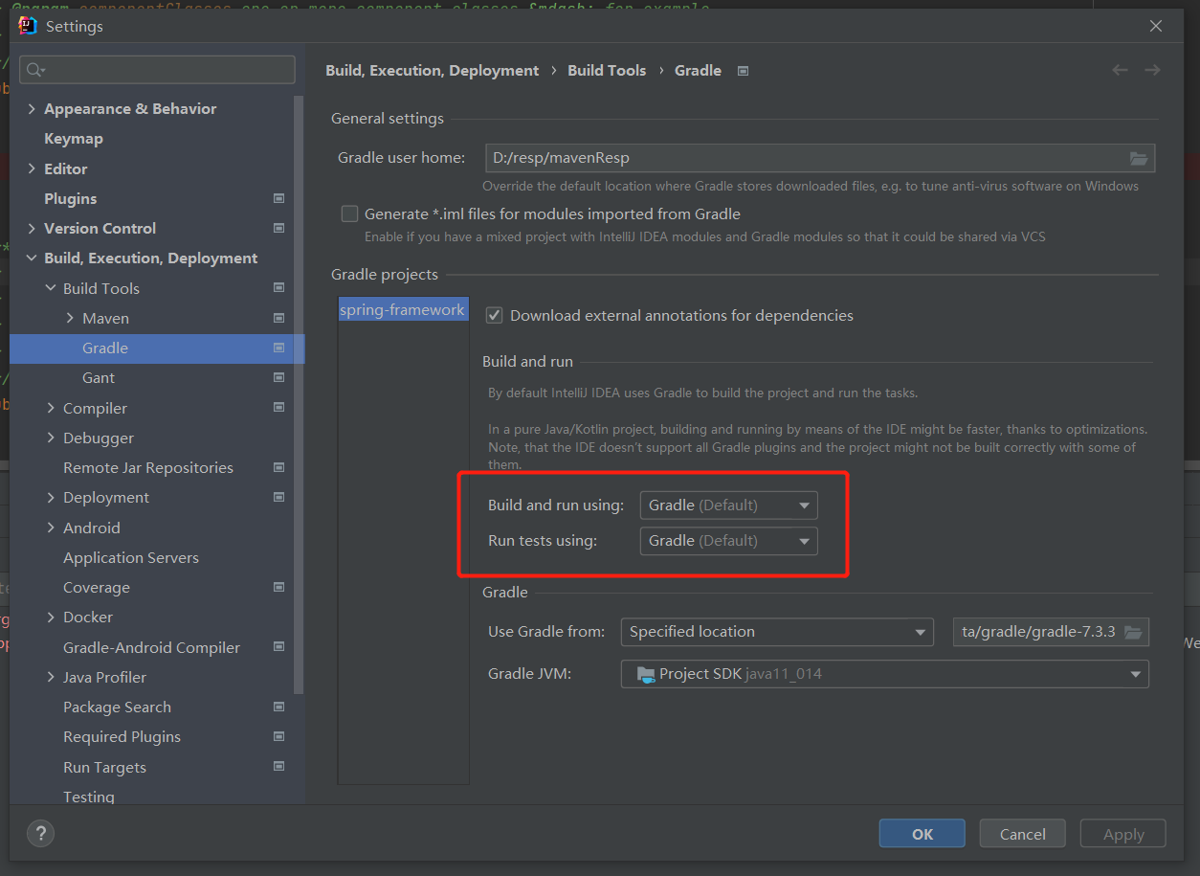Screen dimensions: 1200x876
Task: Close the Settings dialog
Action: pos(1156,26)
